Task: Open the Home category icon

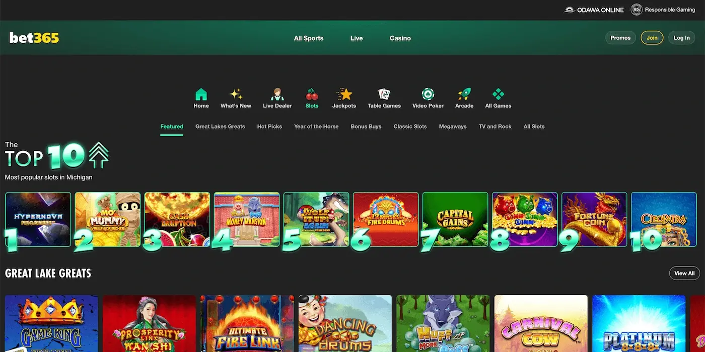Action: (x=201, y=94)
